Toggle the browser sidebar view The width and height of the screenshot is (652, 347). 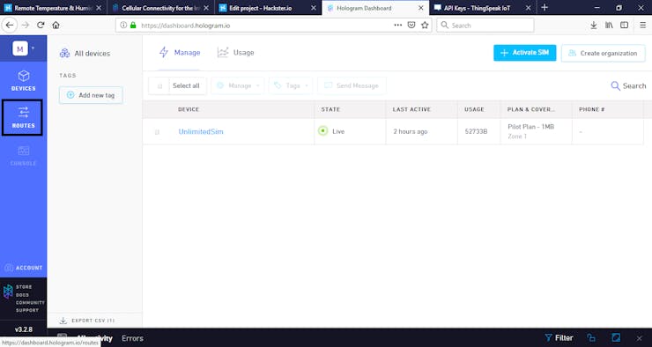click(x=624, y=26)
